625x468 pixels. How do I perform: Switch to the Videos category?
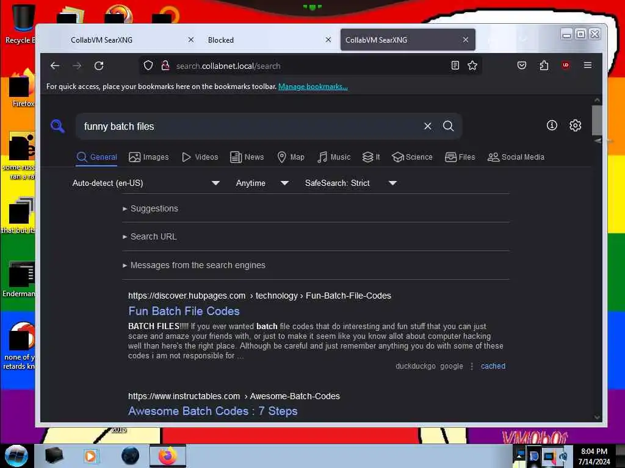200,157
